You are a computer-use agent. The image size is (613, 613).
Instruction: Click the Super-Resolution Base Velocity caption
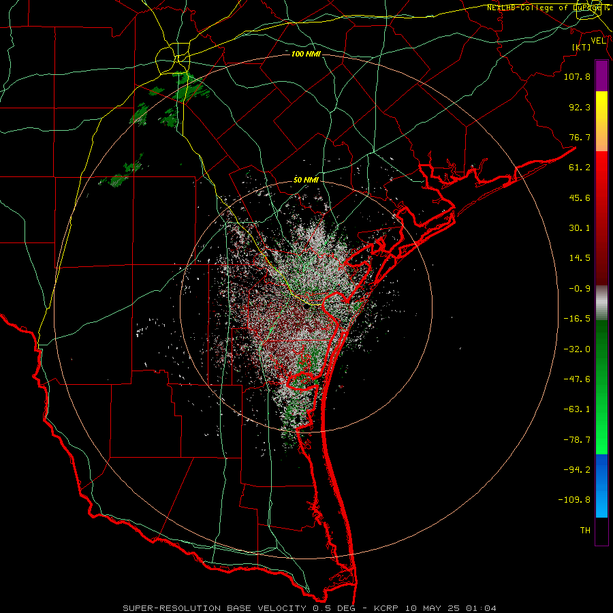click(310, 608)
